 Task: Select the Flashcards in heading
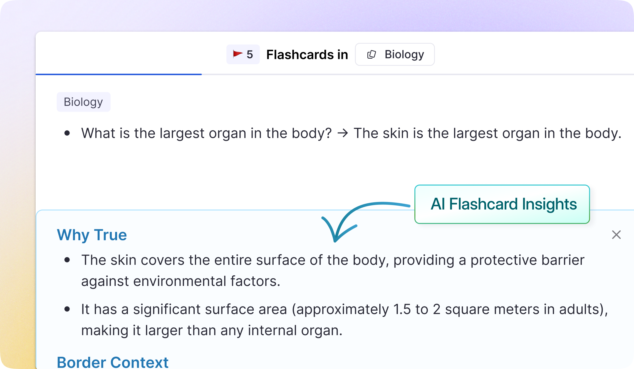307,54
